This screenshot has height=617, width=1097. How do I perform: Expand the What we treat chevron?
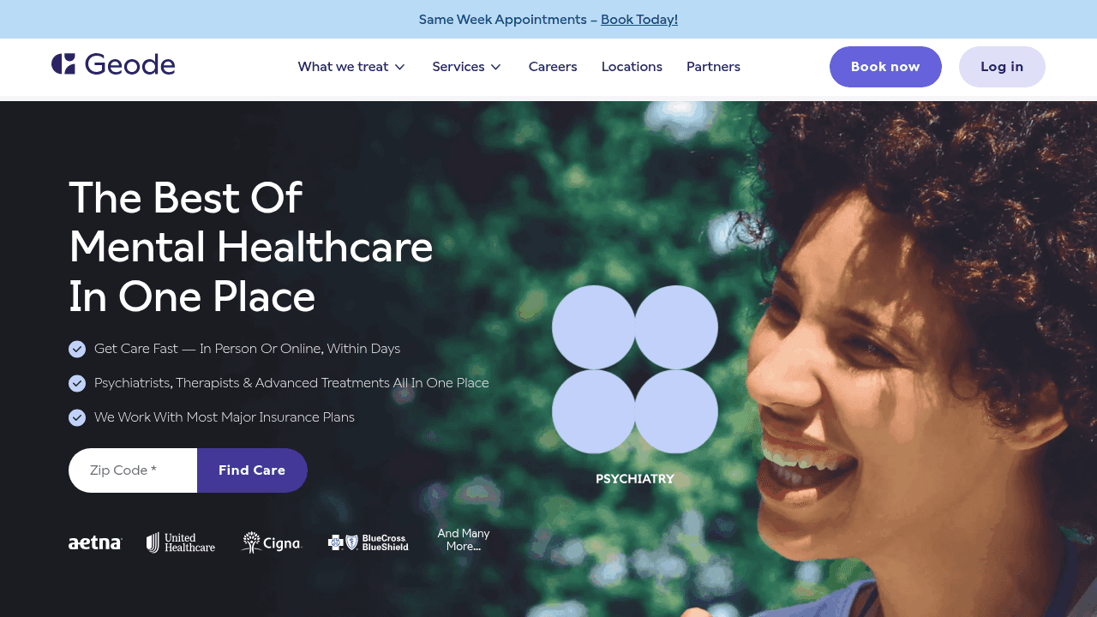[399, 67]
